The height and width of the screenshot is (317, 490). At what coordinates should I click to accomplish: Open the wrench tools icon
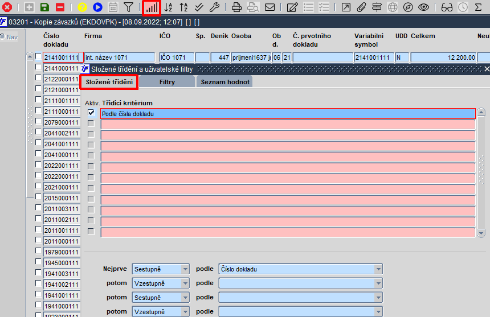pos(214,7)
